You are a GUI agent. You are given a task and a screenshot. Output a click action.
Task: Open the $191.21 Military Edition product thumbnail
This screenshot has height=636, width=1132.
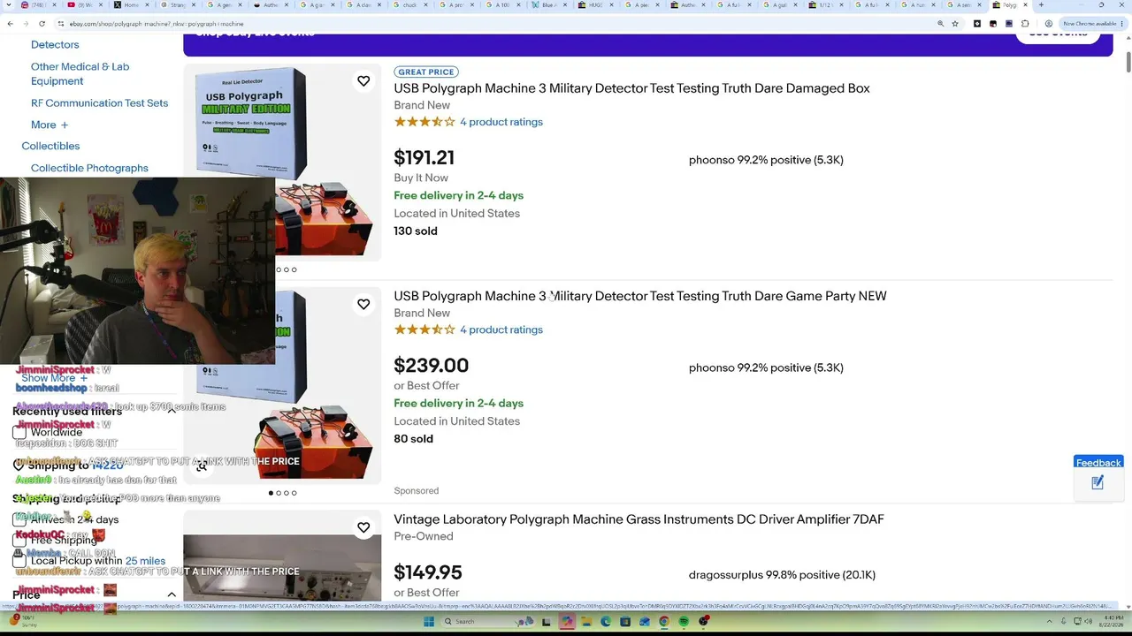coord(282,163)
